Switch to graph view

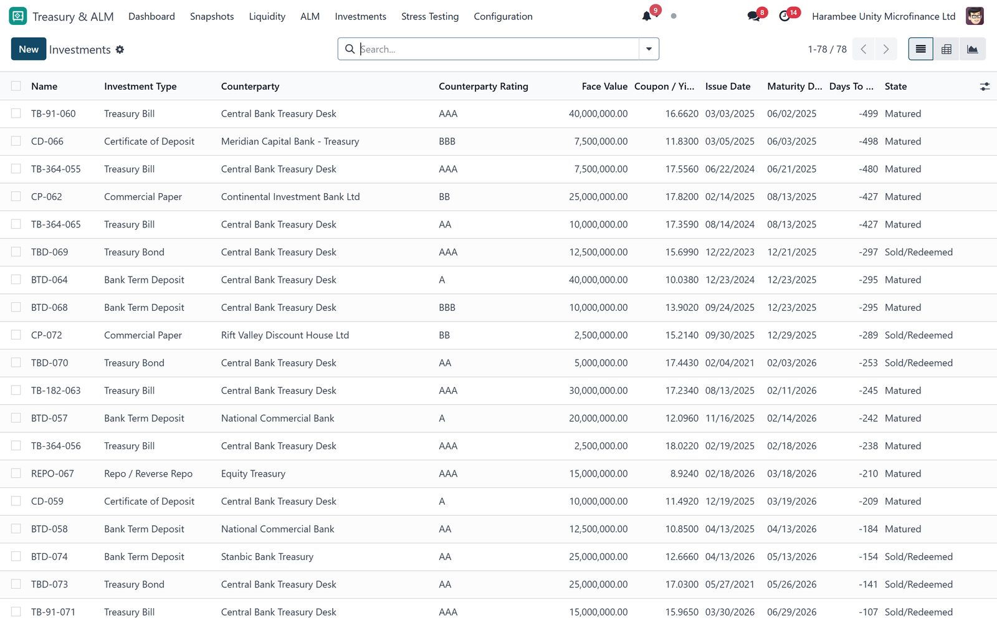pos(973,49)
